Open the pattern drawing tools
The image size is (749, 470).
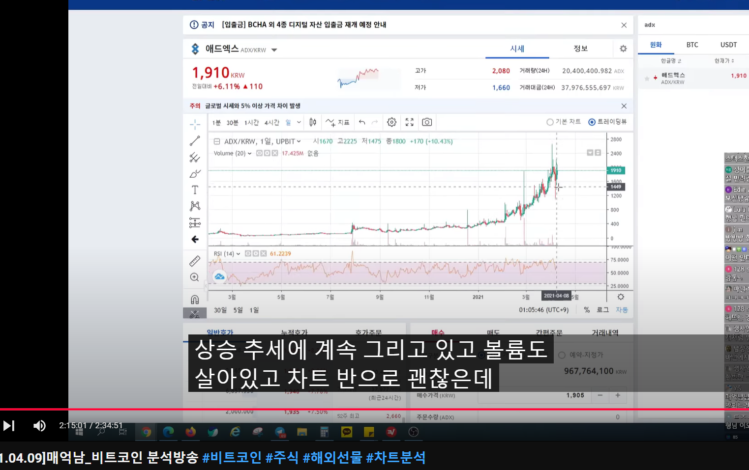(x=195, y=206)
